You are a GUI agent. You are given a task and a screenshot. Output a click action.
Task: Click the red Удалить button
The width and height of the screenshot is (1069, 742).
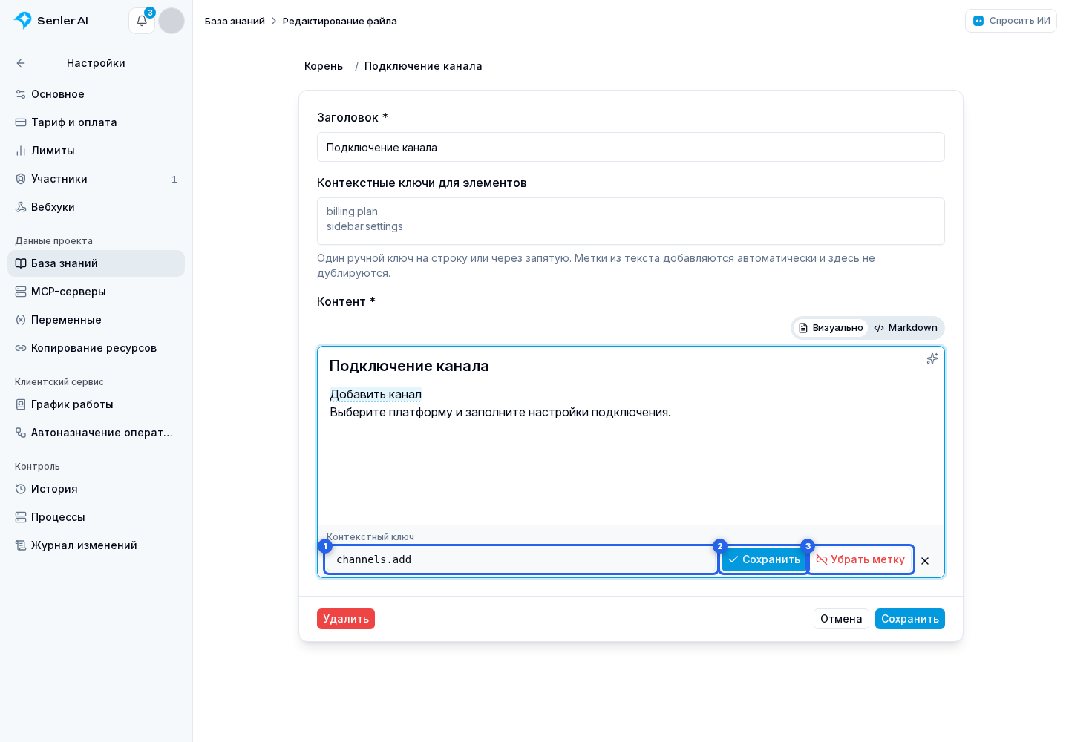click(346, 619)
